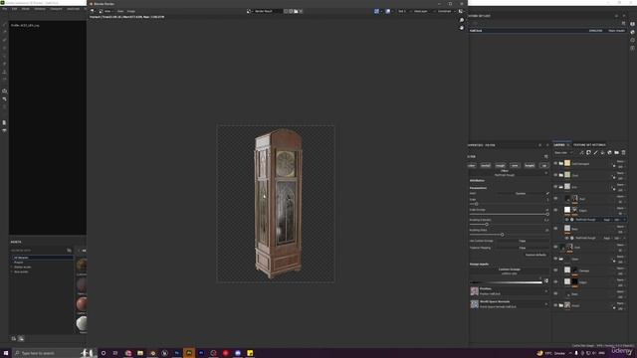Click the add folder icon in Layers toolbar
The image size is (637, 358).
pos(616,152)
